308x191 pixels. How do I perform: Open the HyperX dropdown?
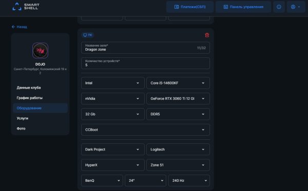pyautogui.click(x=113, y=165)
